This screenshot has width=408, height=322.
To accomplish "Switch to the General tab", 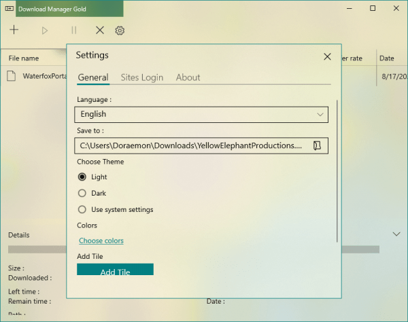I will tap(93, 77).
